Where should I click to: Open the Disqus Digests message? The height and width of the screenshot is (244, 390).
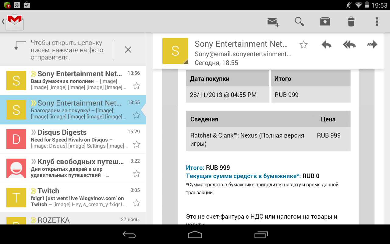click(x=79, y=139)
